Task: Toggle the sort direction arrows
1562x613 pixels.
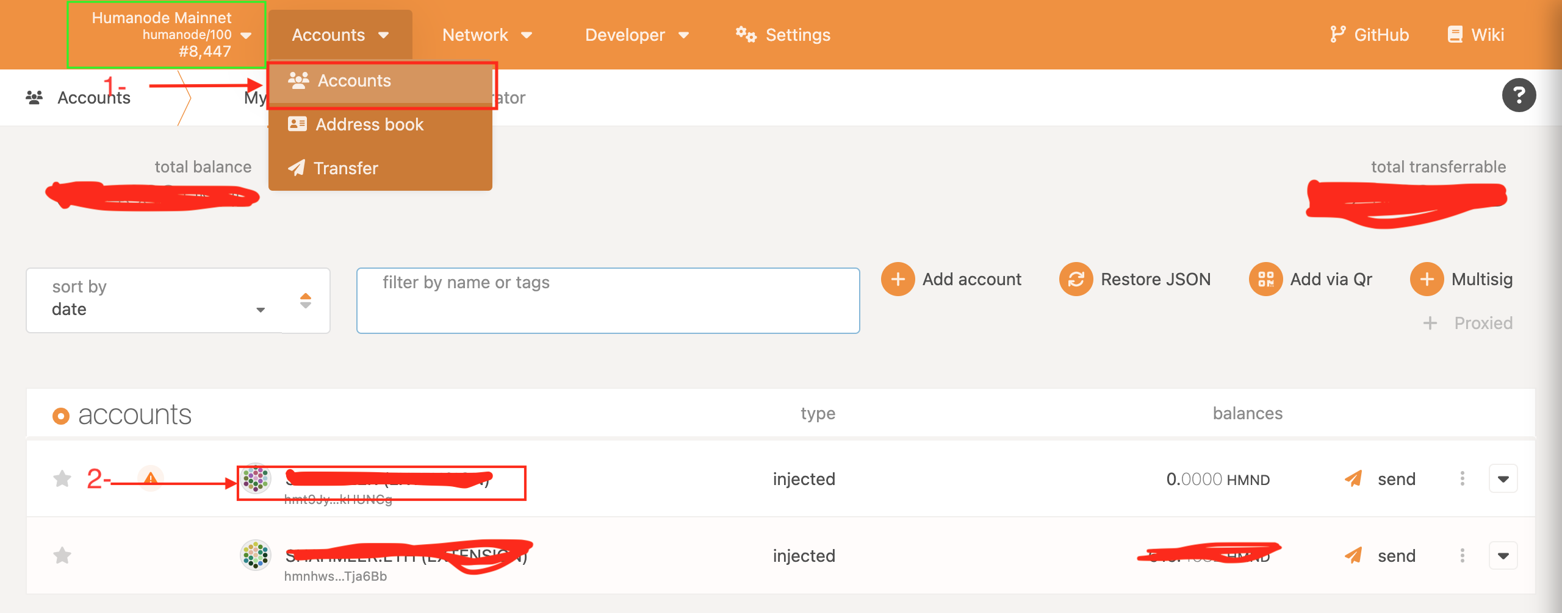Action: coord(306,300)
